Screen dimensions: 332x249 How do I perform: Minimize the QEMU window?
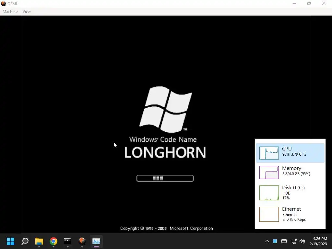(x=294, y=4)
